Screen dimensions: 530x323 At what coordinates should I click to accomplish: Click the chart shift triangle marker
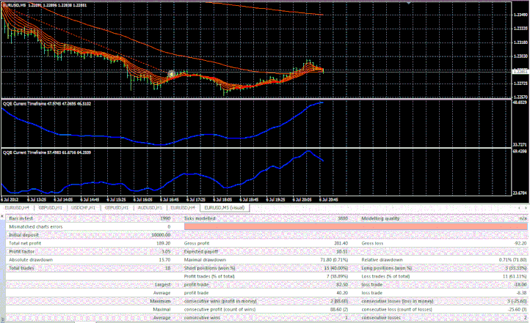[409, 3]
